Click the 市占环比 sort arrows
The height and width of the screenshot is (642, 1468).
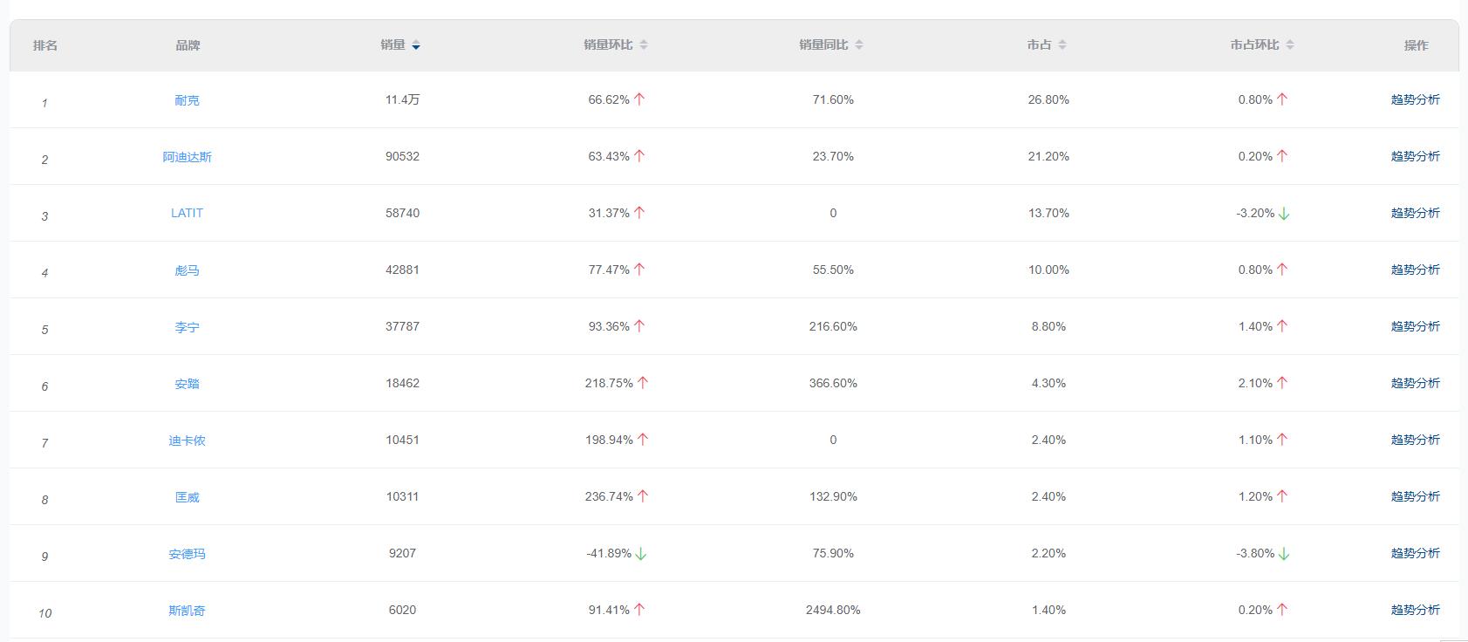(1290, 45)
